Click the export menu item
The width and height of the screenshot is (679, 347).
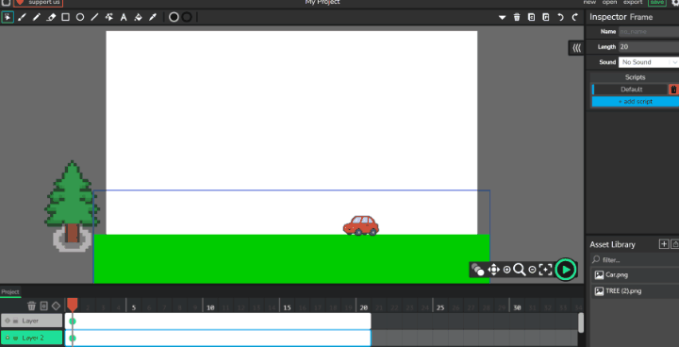633,2
